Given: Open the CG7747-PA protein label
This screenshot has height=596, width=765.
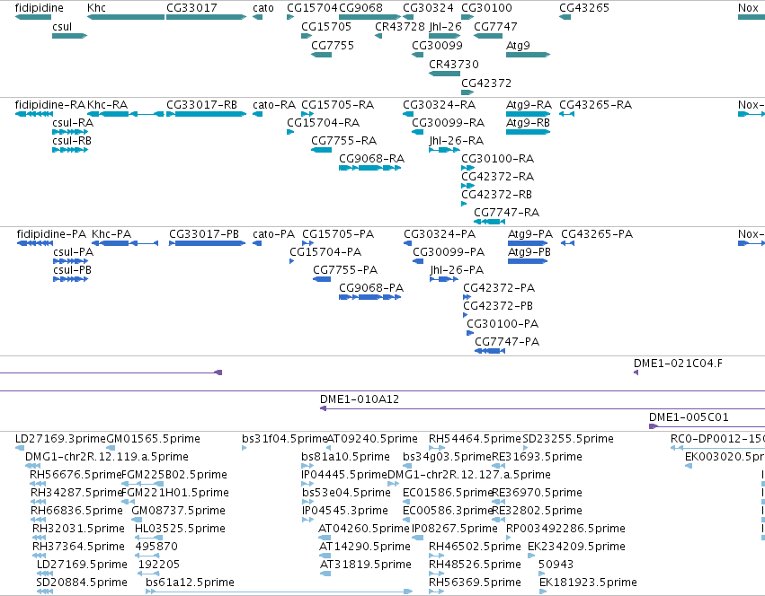Looking at the screenshot, I should [x=507, y=342].
